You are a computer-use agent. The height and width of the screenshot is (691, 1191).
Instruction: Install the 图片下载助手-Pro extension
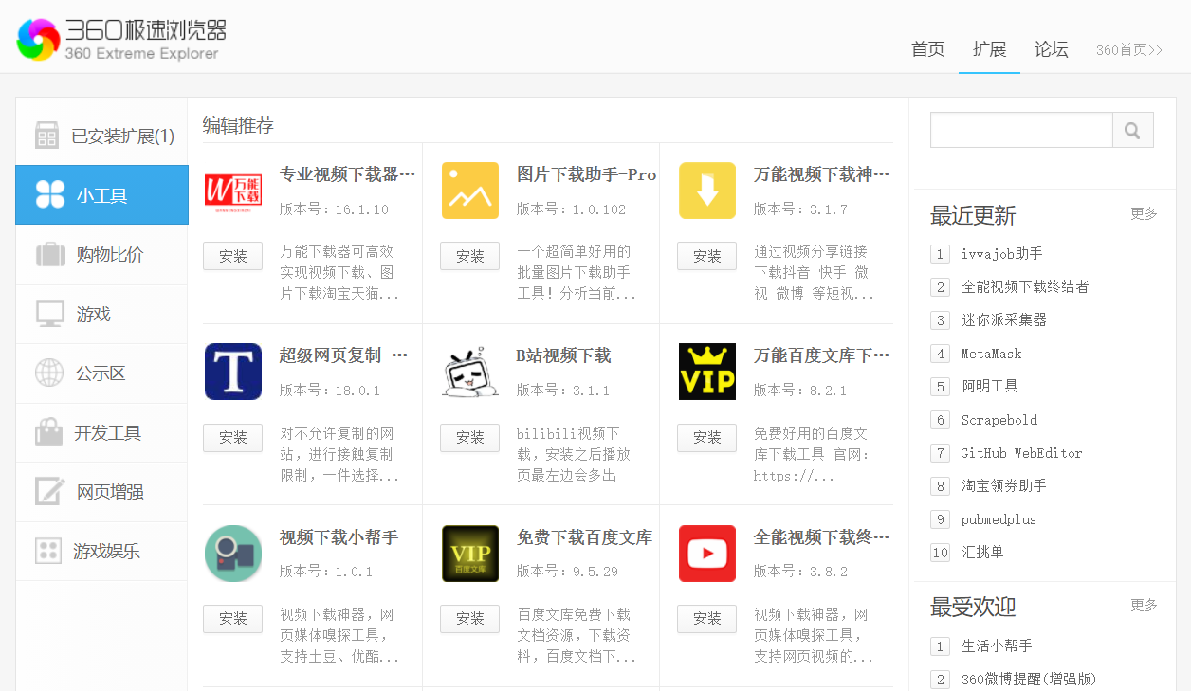pos(470,256)
